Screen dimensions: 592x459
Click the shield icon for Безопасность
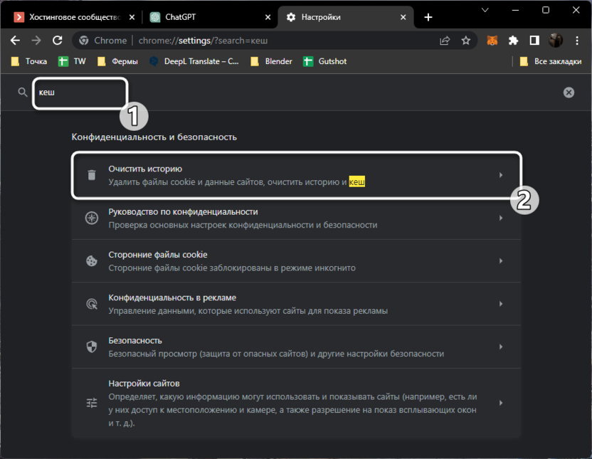[x=92, y=347]
